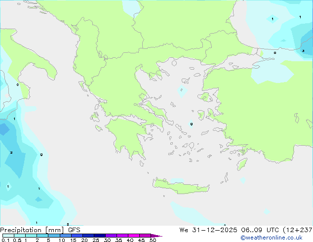Screen dimensions: 313x242
Task: Click the island of Rhodes on the map
Action: [242, 164]
